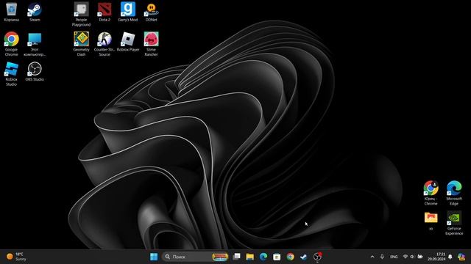Open Microsoft Store icon in the taskbar

point(277,257)
